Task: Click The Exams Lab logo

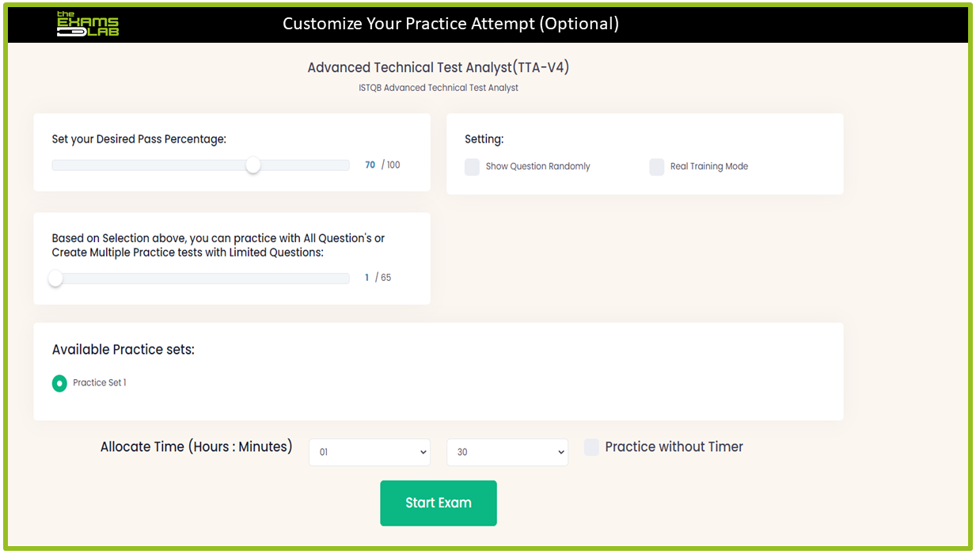Action: point(88,24)
